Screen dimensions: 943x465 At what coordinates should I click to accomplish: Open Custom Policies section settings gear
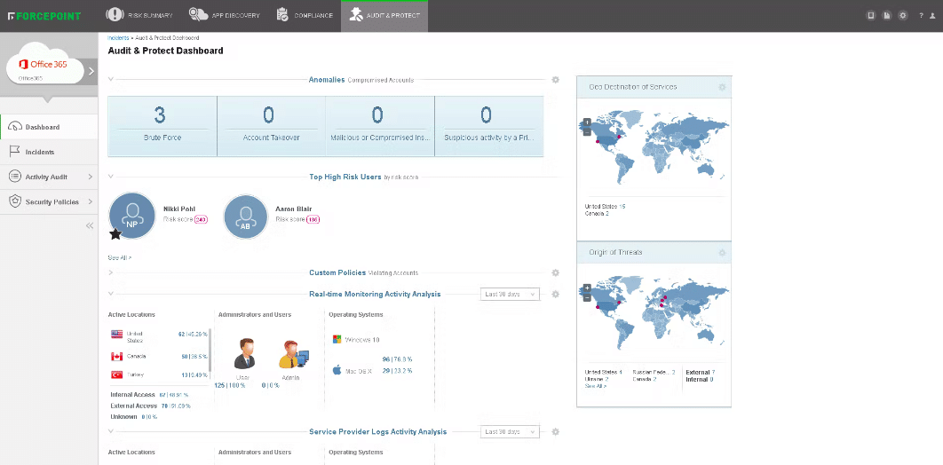555,272
